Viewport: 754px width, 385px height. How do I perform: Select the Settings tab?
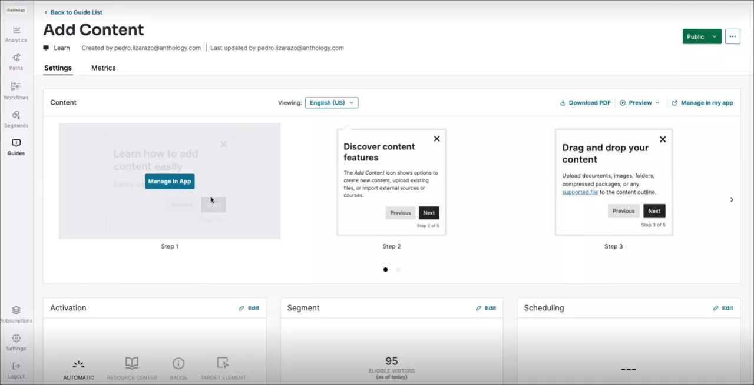pos(58,68)
